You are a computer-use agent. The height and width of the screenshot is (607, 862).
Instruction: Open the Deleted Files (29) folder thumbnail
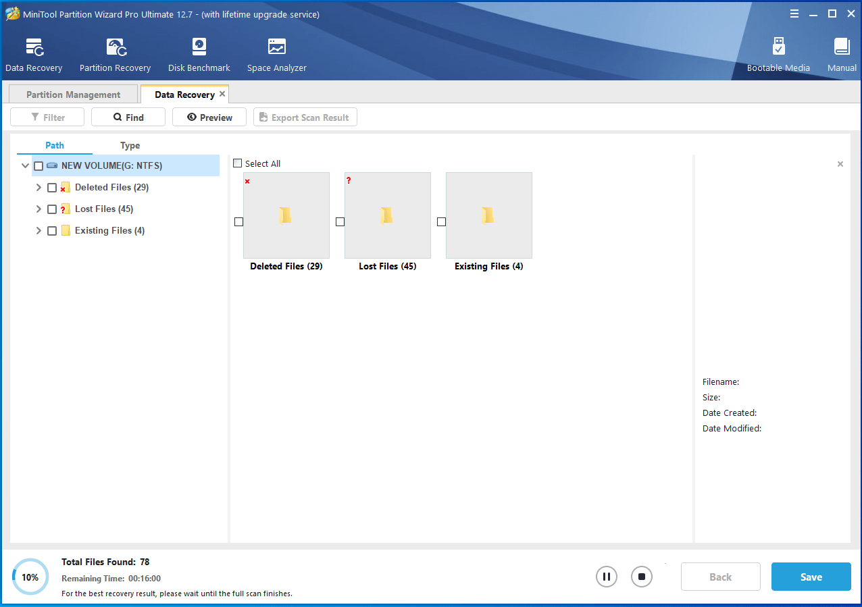(286, 215)
